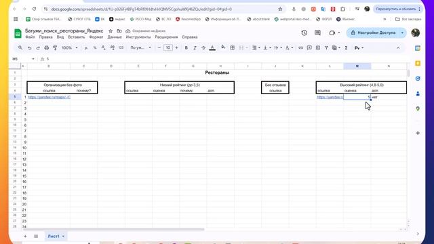Toggle strikethrough formatting
Screen dimensions: 434x244
point(203,48)
